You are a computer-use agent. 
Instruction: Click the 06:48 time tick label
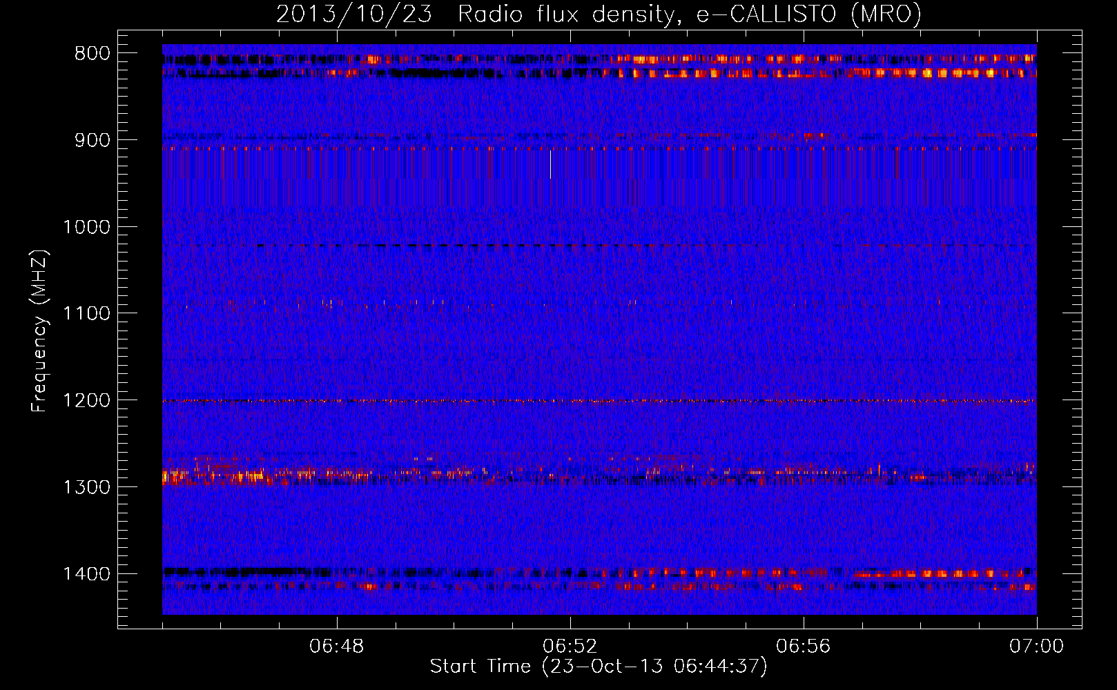point(337,647)
